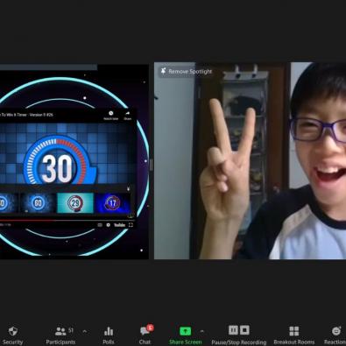
Task: Select the 60 second timer thumbnail
Action: pyautogui.click(x=39, y=202)
